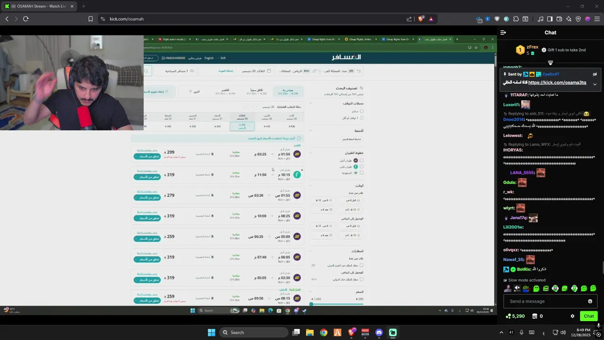604x340 pixels.
Task: Bookmark this page in Brave
Action: [91, 19]
